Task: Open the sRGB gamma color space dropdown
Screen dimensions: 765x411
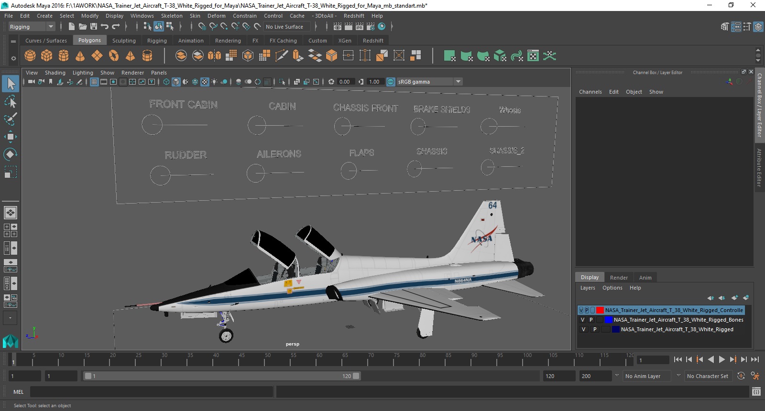Action: pos(429,82)
